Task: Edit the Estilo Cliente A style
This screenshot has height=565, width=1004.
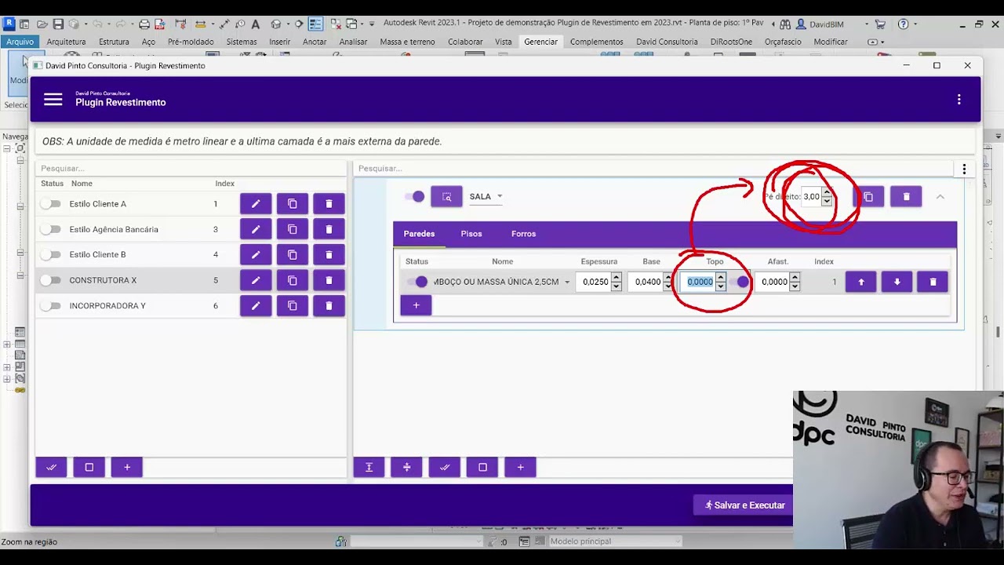Action: tap(256, 204)
